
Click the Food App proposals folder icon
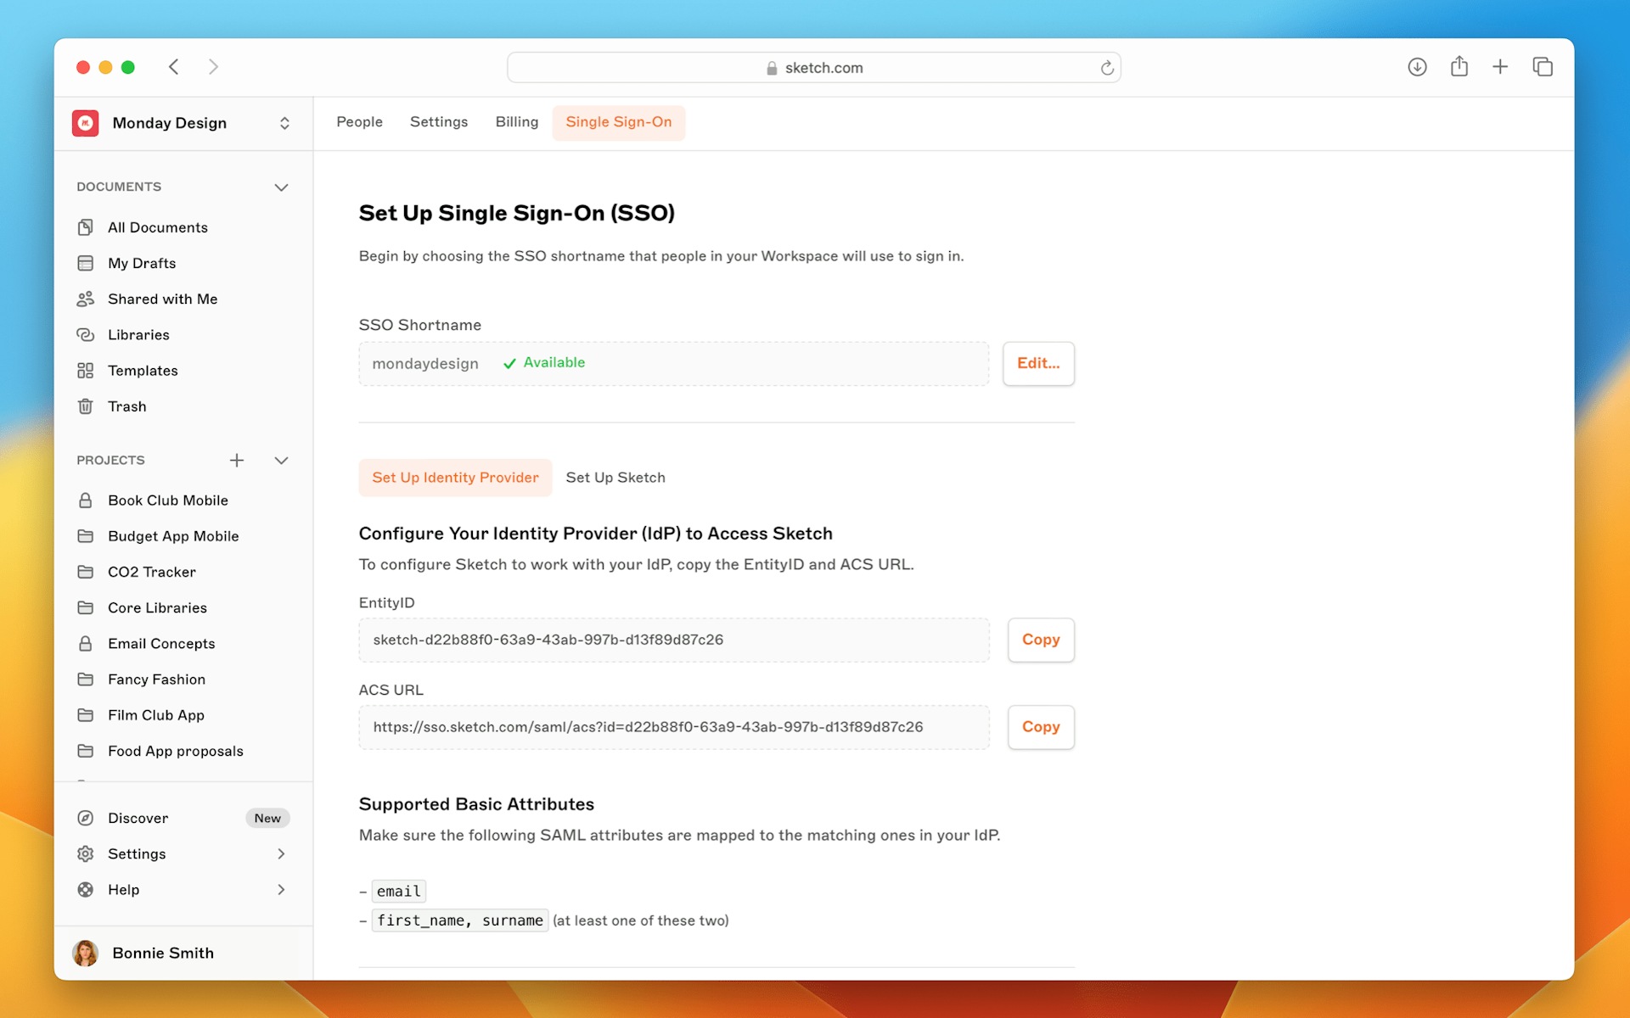(x=85, y=751)
